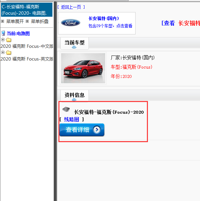This screenshot has width=200, height=201.
Task: Expand the 2020 福克斯 Focus-中文版 tree node
Action: point(3,39)
